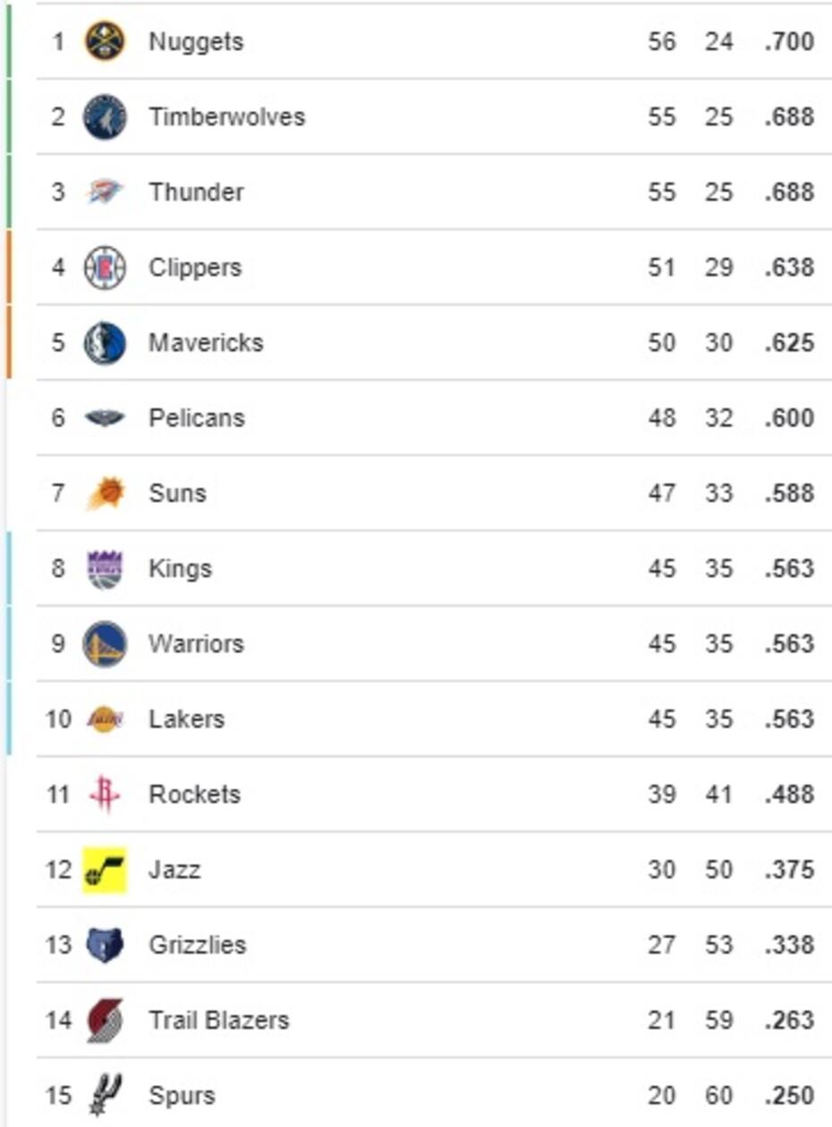
Task: Select the Rockets rank number 11
Action: point(57,794)
